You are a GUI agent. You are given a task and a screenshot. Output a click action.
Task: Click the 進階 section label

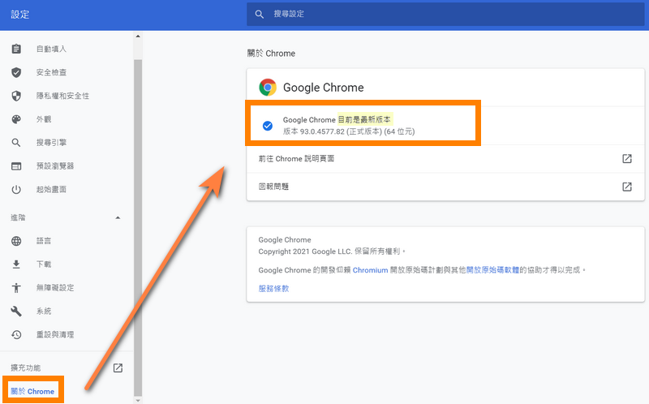(18, 217)
